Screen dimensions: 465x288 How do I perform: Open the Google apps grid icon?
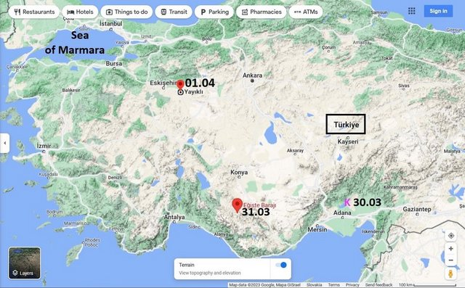tap(412, 12)
